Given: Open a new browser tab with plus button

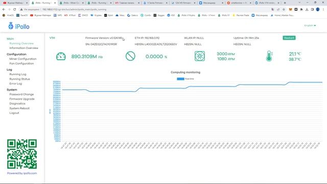Looking at the screenshot, I should [x=285, y=3].
